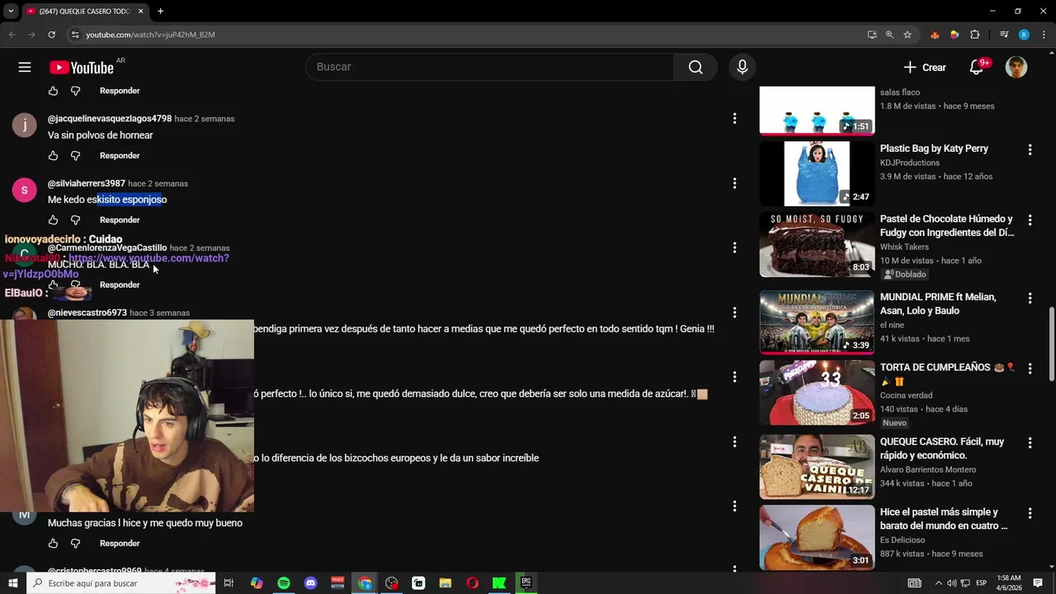1056x594 pixels.
Task: Select the QUEQUE CASERO browser tab
Action: (83, 11)
